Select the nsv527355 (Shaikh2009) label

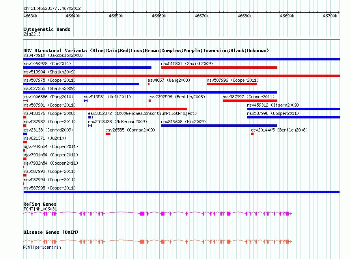[50, 88]
